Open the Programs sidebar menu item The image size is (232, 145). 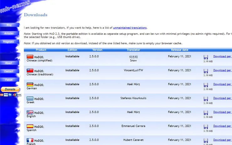9,42
